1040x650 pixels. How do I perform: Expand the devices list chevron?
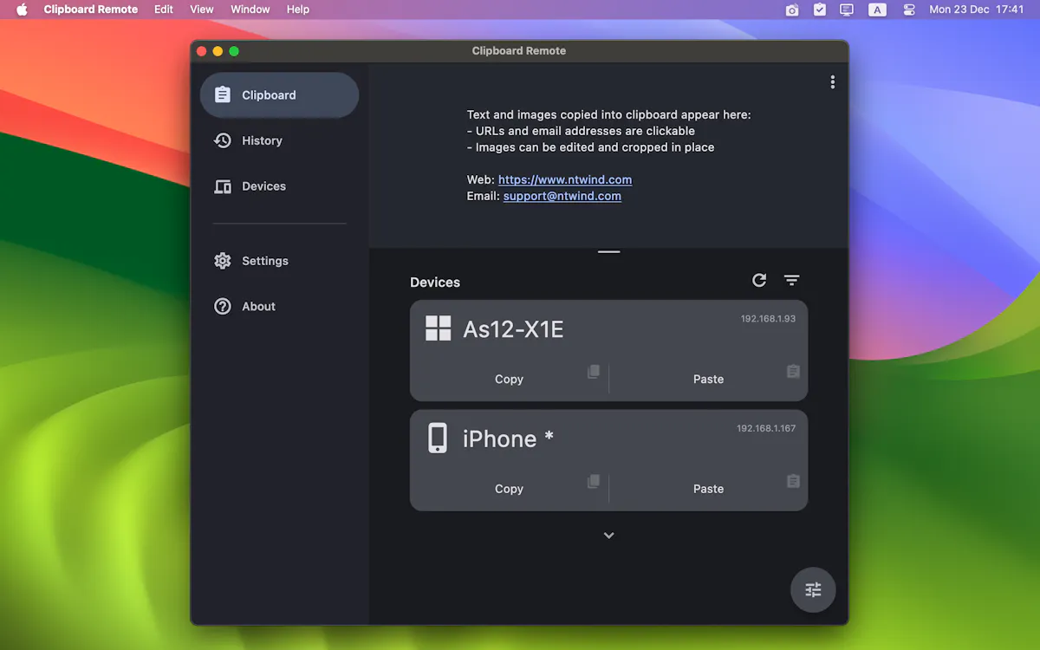609,536
